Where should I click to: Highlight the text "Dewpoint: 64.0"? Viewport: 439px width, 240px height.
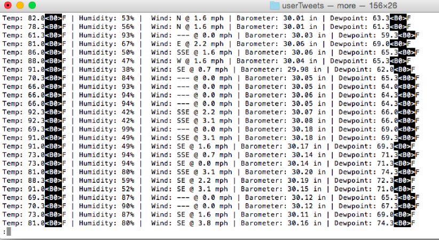click(368, 87)
